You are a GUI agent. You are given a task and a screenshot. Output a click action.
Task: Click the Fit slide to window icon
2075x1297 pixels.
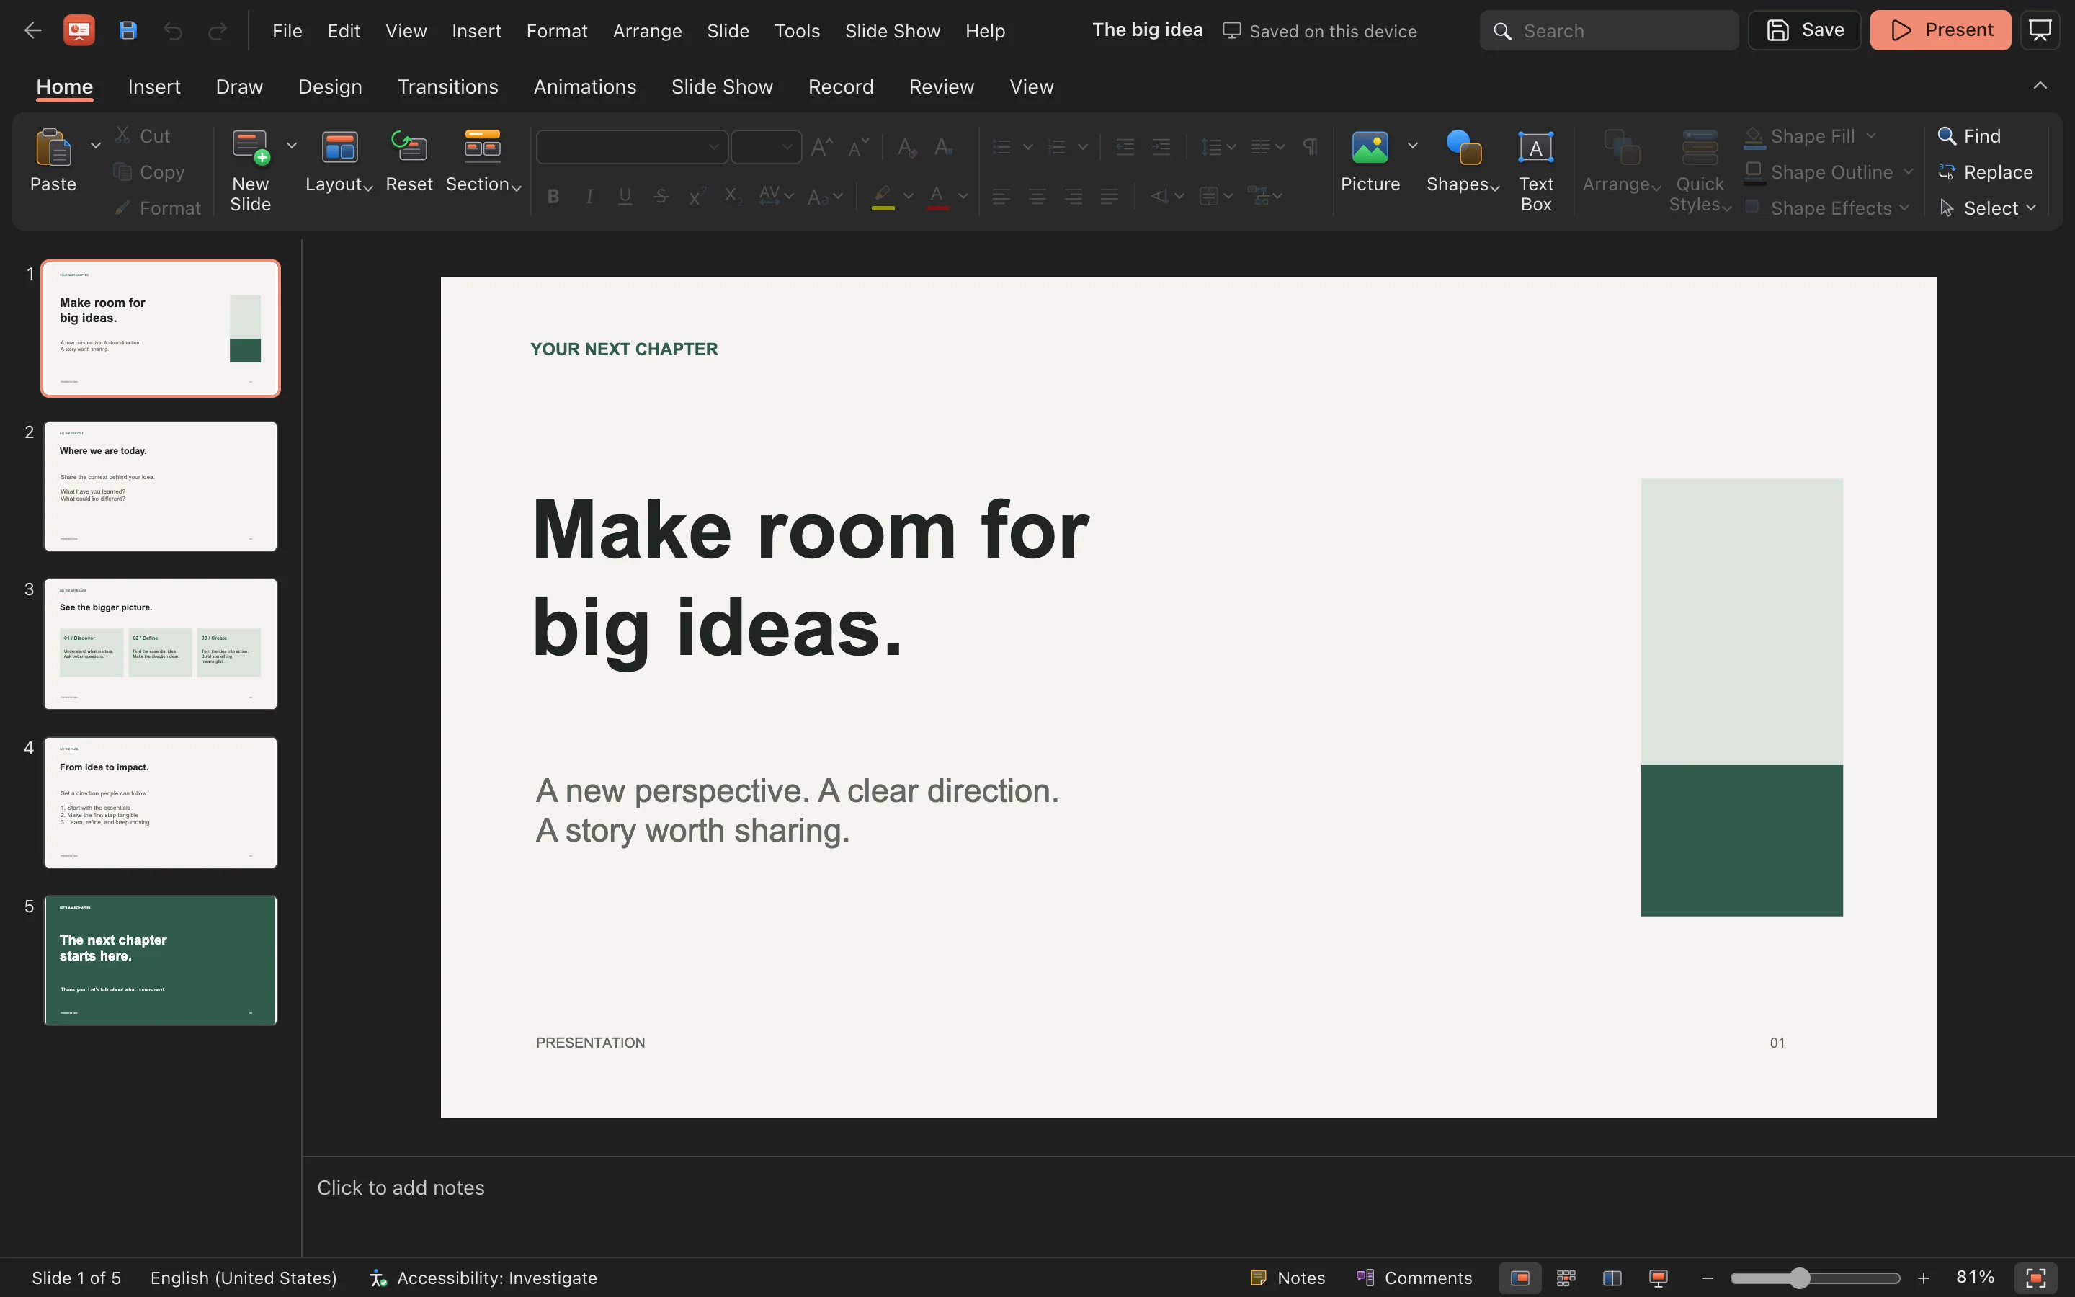click(2036, 1278)
